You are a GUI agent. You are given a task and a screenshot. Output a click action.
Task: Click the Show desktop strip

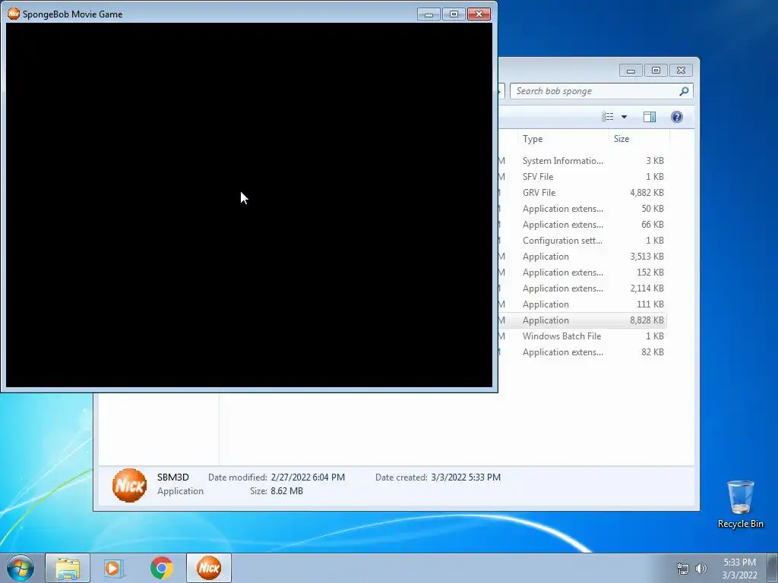pyautogui.click(x=773, y=568)
